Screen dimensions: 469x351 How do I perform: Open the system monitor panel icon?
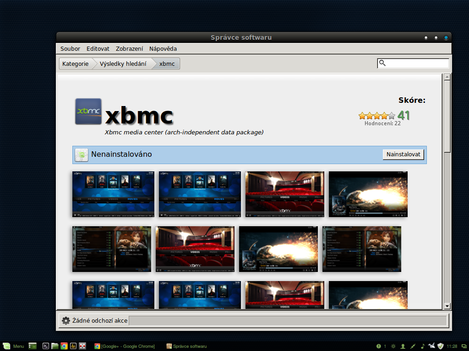(x=73, y=346)
